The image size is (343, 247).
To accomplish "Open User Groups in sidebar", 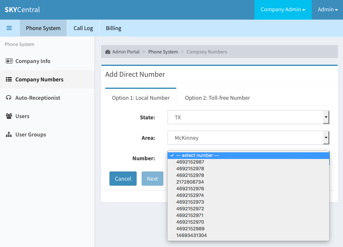I will pyautogui.click(x=47, y=134).
